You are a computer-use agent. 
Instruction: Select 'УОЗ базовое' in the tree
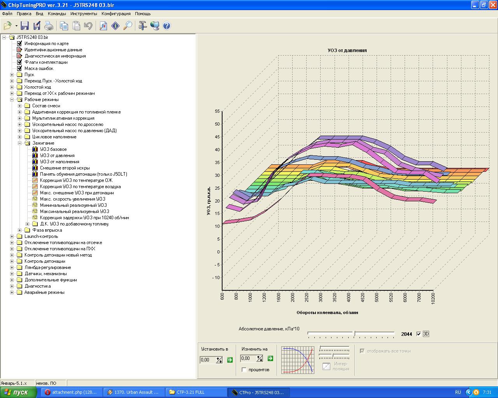coord(53,149)
